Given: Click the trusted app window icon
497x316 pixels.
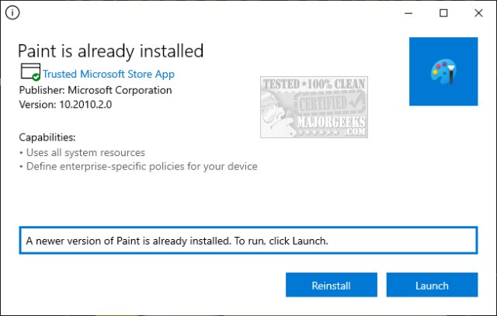Looking at the screenshot, I should (30, 73).
